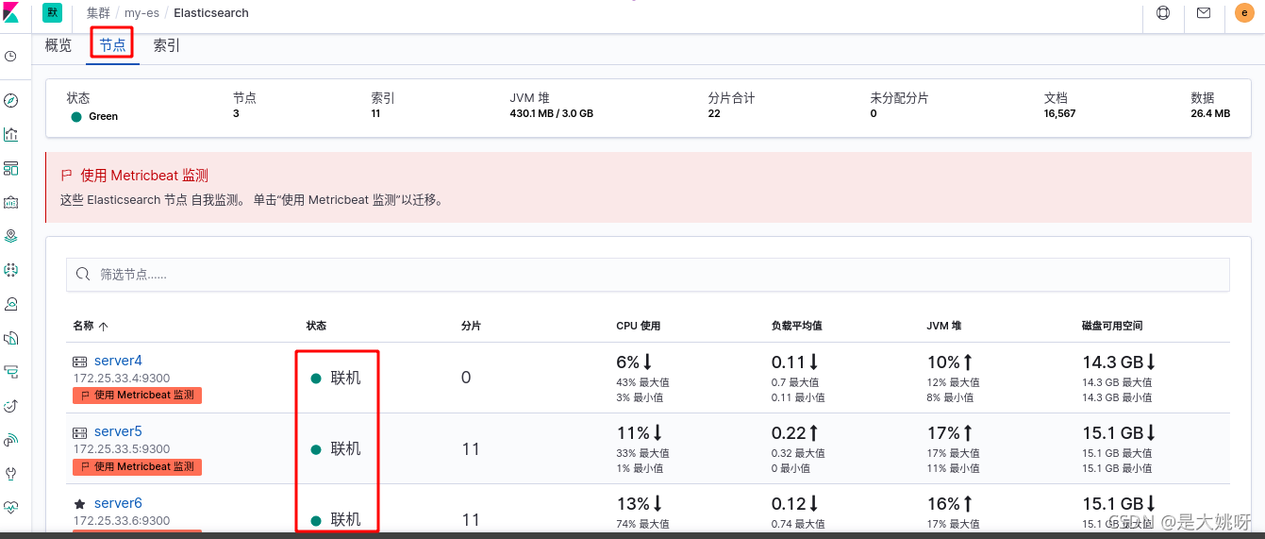This screenshot has width=1265, height=539.
Task: Click server4 JVM heap 10%
Action: 950,362
